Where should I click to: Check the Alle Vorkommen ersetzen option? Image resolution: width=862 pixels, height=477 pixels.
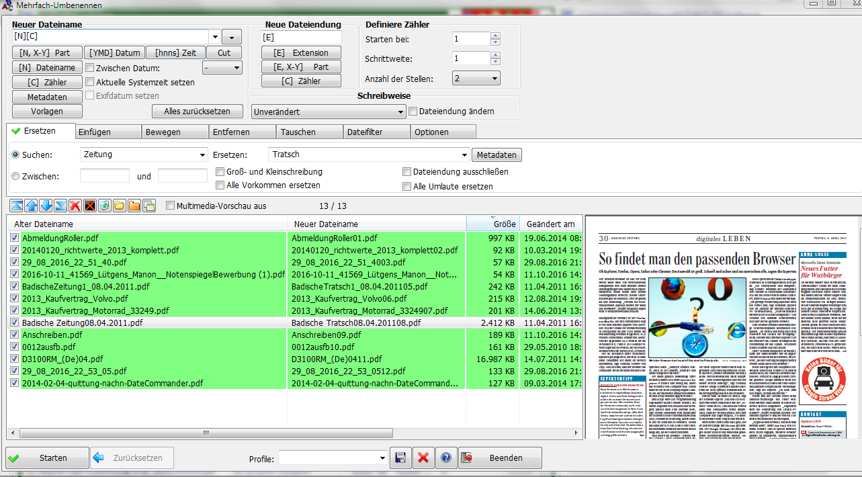point(220,185)
